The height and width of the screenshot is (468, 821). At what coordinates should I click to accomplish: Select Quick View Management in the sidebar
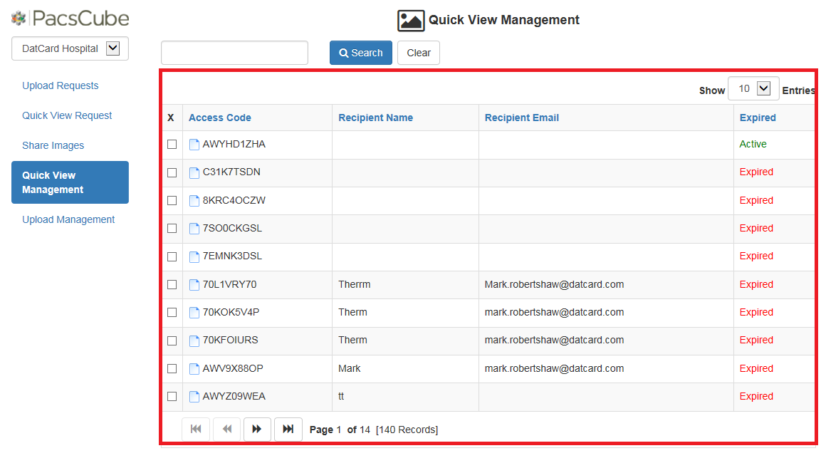pos(70,182)
